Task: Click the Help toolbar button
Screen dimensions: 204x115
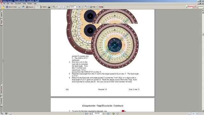Action: tap(93, 7)
